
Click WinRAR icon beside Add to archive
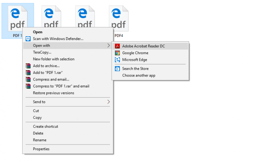coord(28,66)
